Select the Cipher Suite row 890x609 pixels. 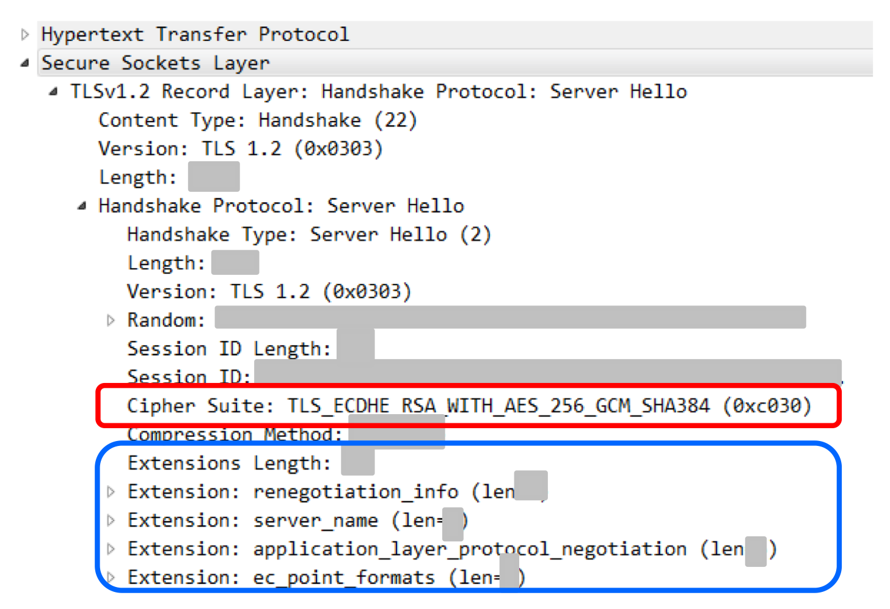click(469, 406)
